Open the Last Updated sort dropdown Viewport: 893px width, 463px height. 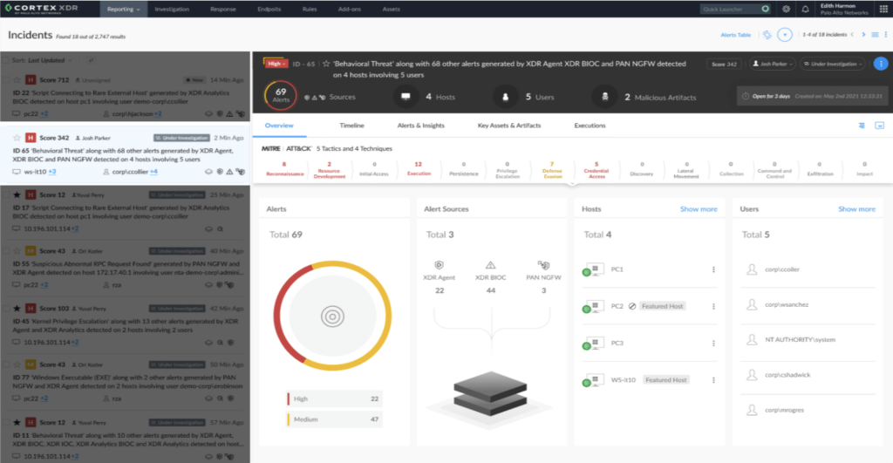click(50, 60)
